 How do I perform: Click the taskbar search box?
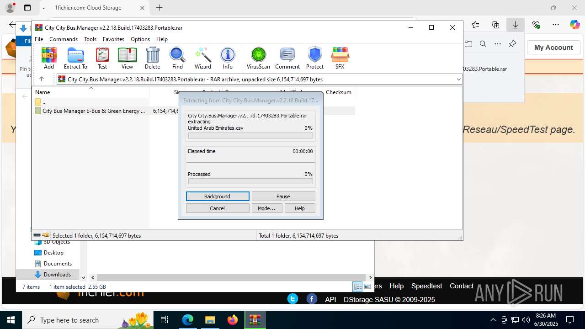(89, 320)
